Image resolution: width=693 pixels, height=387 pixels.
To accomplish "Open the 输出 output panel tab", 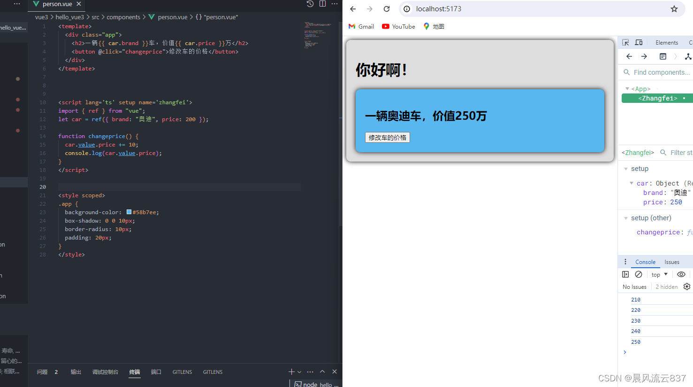I will click(76, 372).
